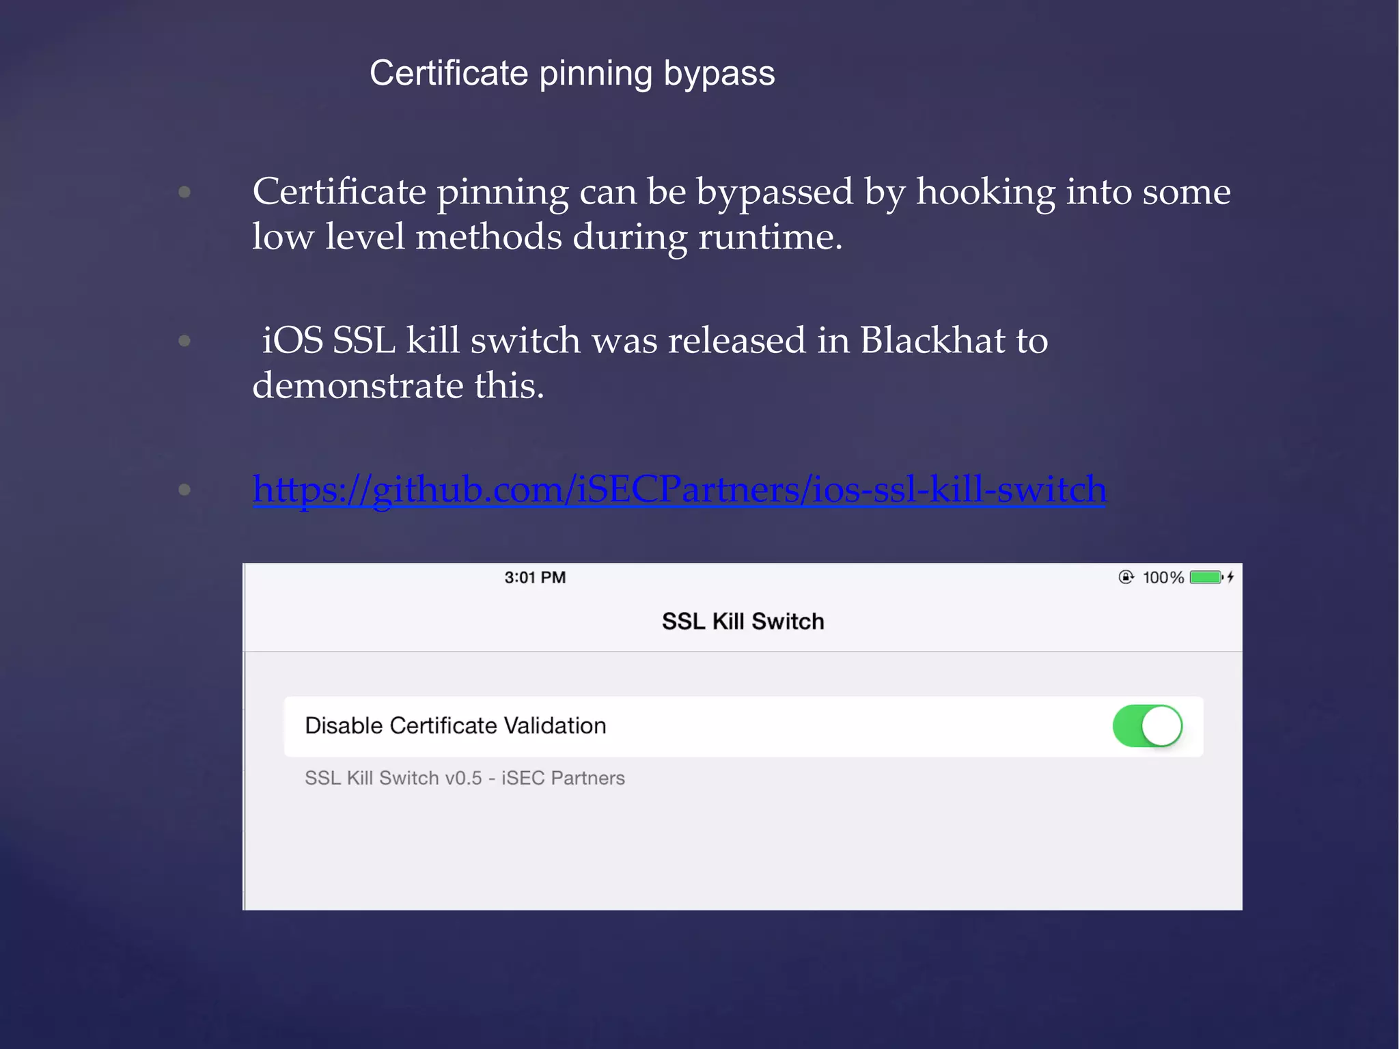Screen dimensions: 1399x1049
Task: Click the charging bolt icon
Action: coord(1230,578)
